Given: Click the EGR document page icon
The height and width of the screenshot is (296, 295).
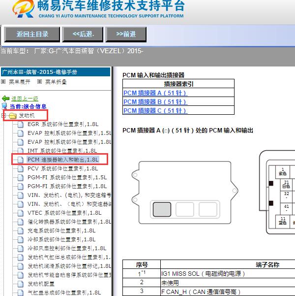Looking at the screenshot, I should click(20, 125).
